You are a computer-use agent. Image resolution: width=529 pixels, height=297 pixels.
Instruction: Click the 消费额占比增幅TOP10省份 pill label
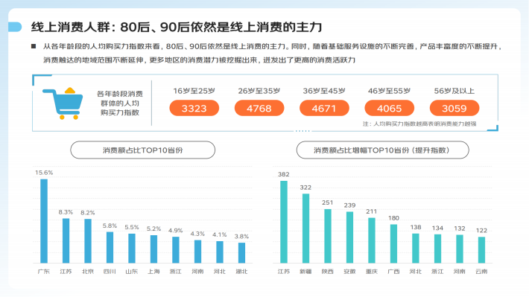[x=382, y=150]
